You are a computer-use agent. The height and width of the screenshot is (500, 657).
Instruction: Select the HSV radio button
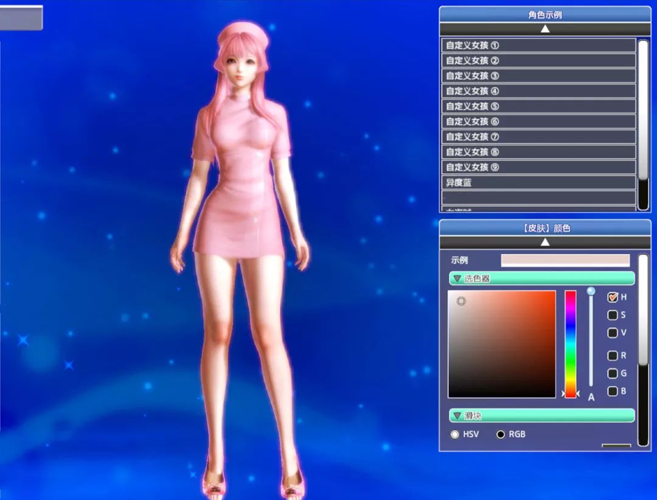point(454,434)
